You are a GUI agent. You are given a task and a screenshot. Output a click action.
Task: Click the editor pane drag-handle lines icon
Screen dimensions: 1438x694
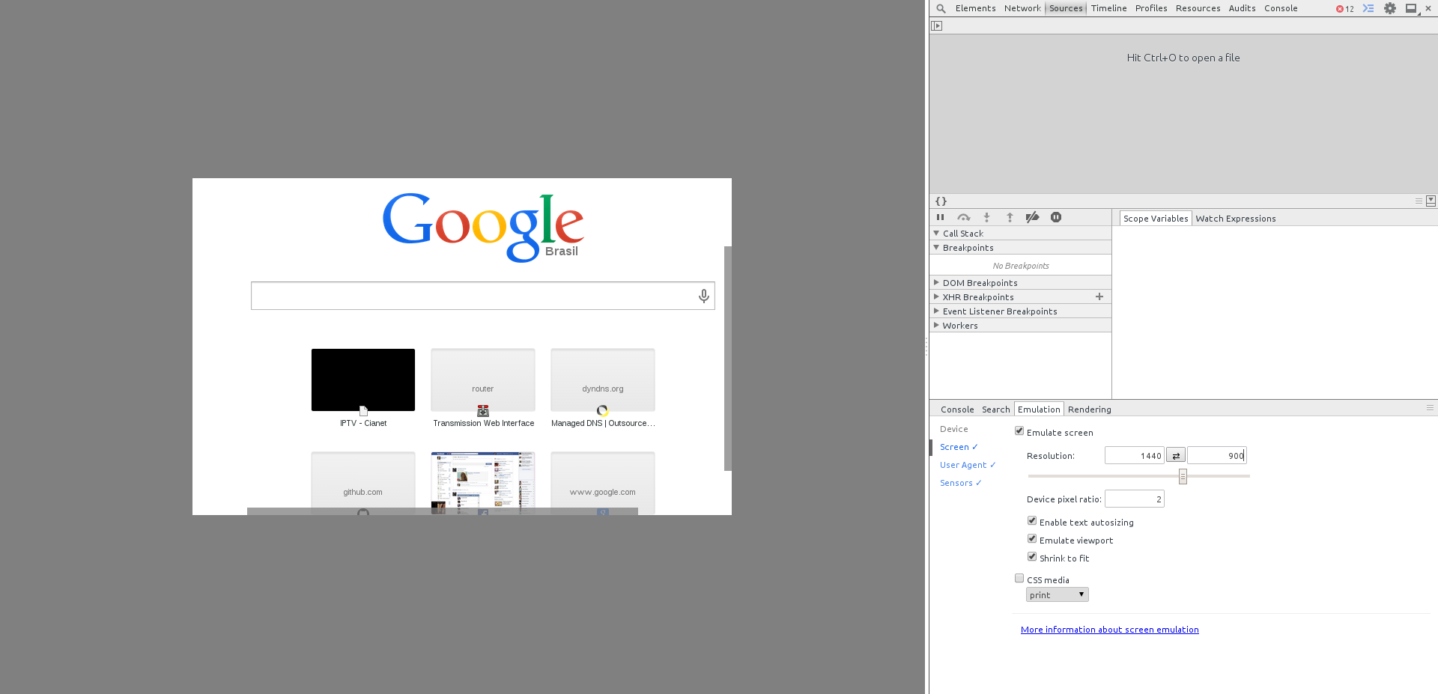click(x=1419, y=201)
